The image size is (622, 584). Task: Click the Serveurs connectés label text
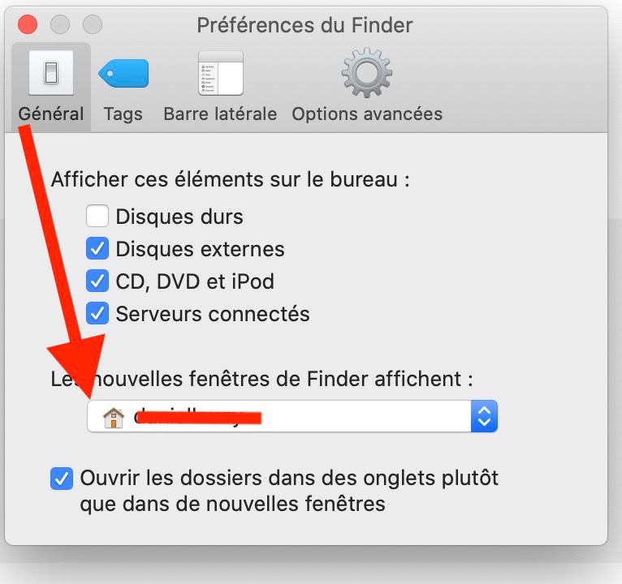coord(213,313)
